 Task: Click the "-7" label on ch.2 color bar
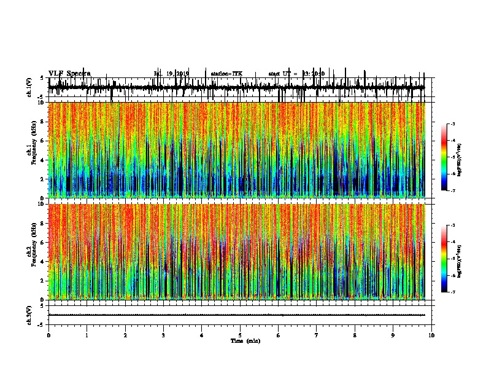tap(452, 292)
